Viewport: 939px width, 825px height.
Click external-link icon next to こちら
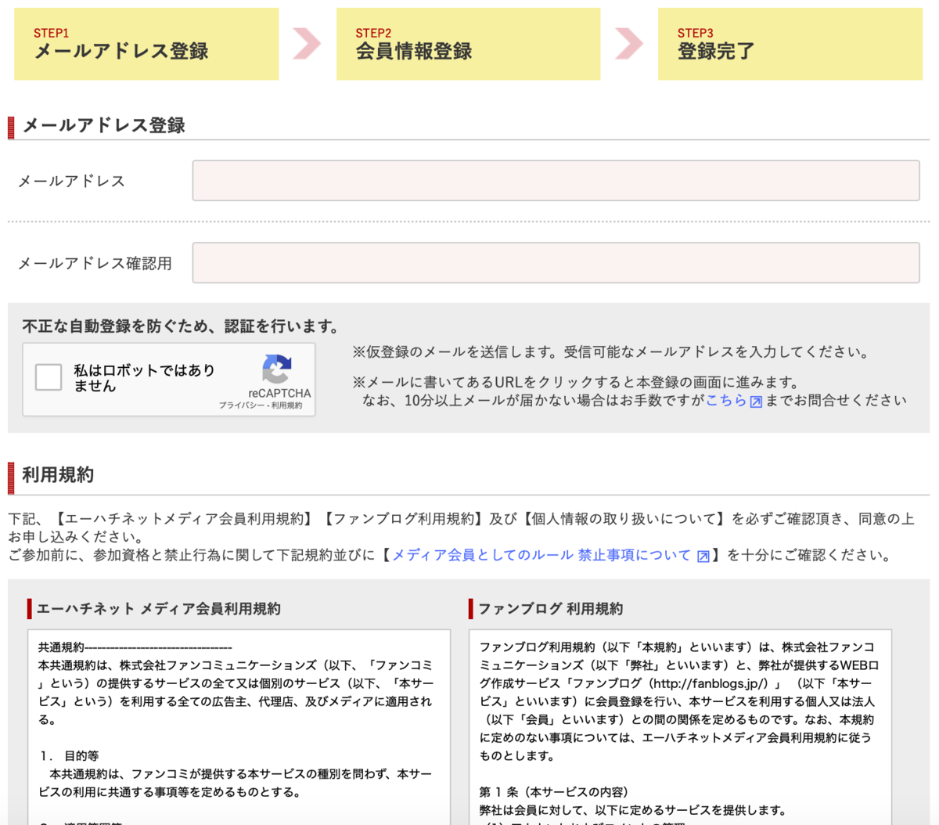pyautogui.click(x=756, y=402)
